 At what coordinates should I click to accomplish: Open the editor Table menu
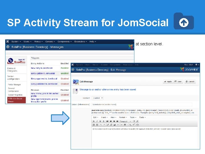click(133, 117)
